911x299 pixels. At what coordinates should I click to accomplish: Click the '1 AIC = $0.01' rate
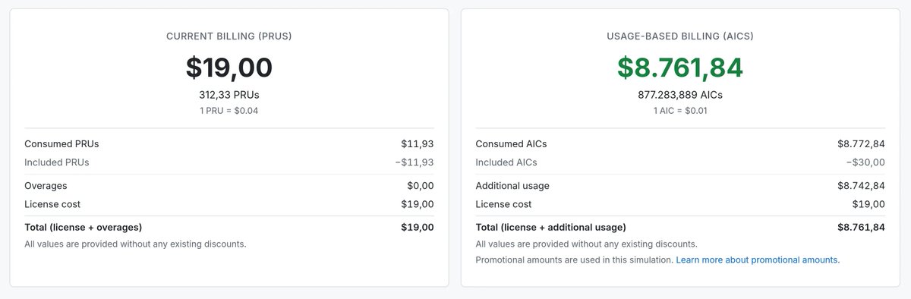[x=680, y=111]
